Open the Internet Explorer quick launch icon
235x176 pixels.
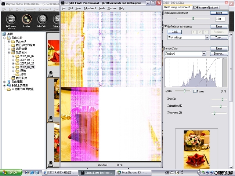click(x=32, y=173)
